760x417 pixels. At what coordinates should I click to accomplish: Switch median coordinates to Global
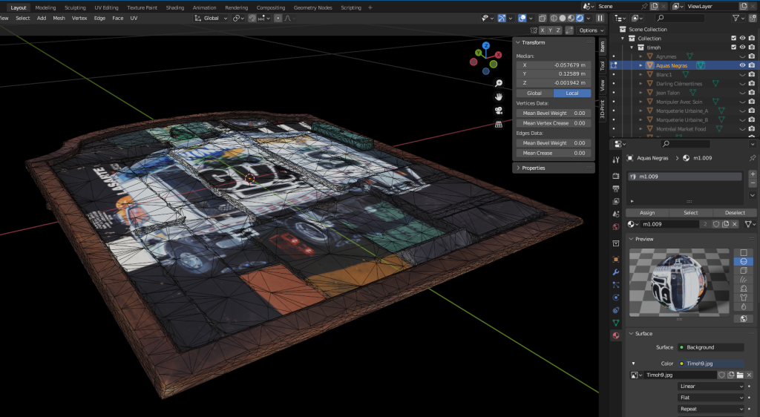coord(534,93)
